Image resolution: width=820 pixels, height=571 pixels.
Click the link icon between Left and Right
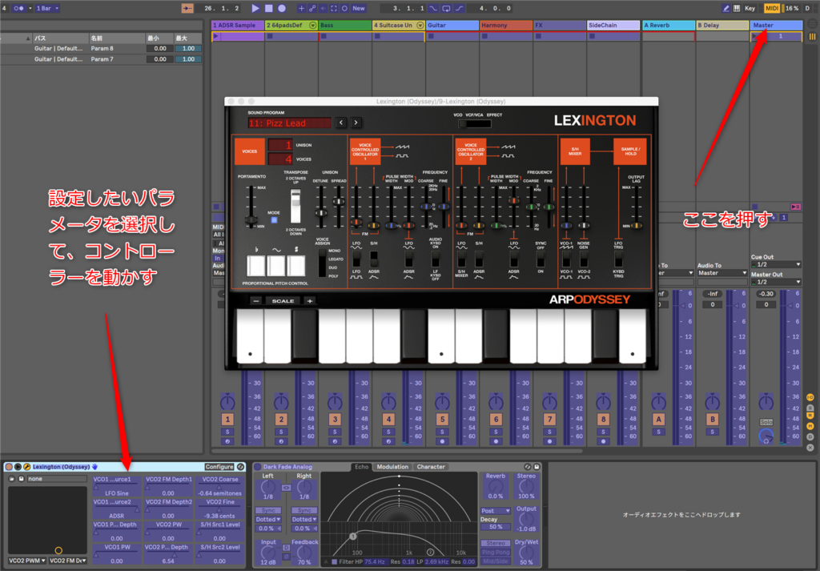[287, 487]
